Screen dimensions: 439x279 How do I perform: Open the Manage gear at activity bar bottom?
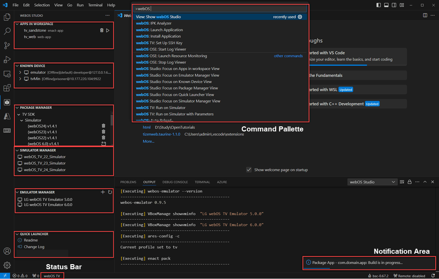click(7, 265)
